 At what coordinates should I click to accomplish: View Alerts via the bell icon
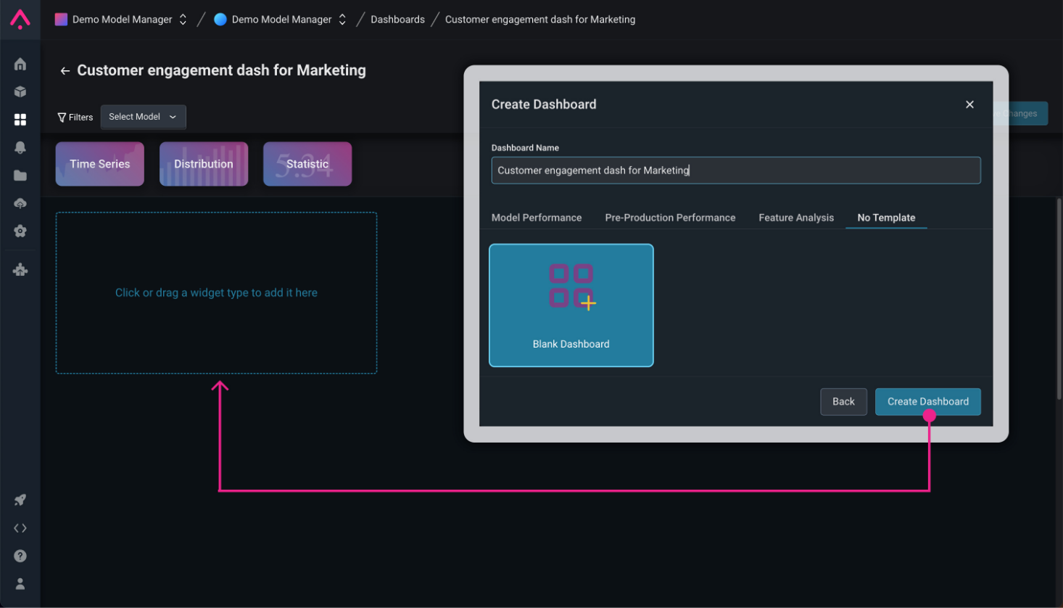point(20,147)
